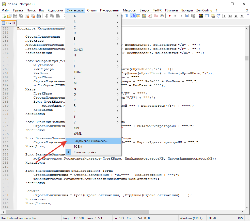
Task: Click the colorful grid toolbar icon
Action: click(201, 16)
